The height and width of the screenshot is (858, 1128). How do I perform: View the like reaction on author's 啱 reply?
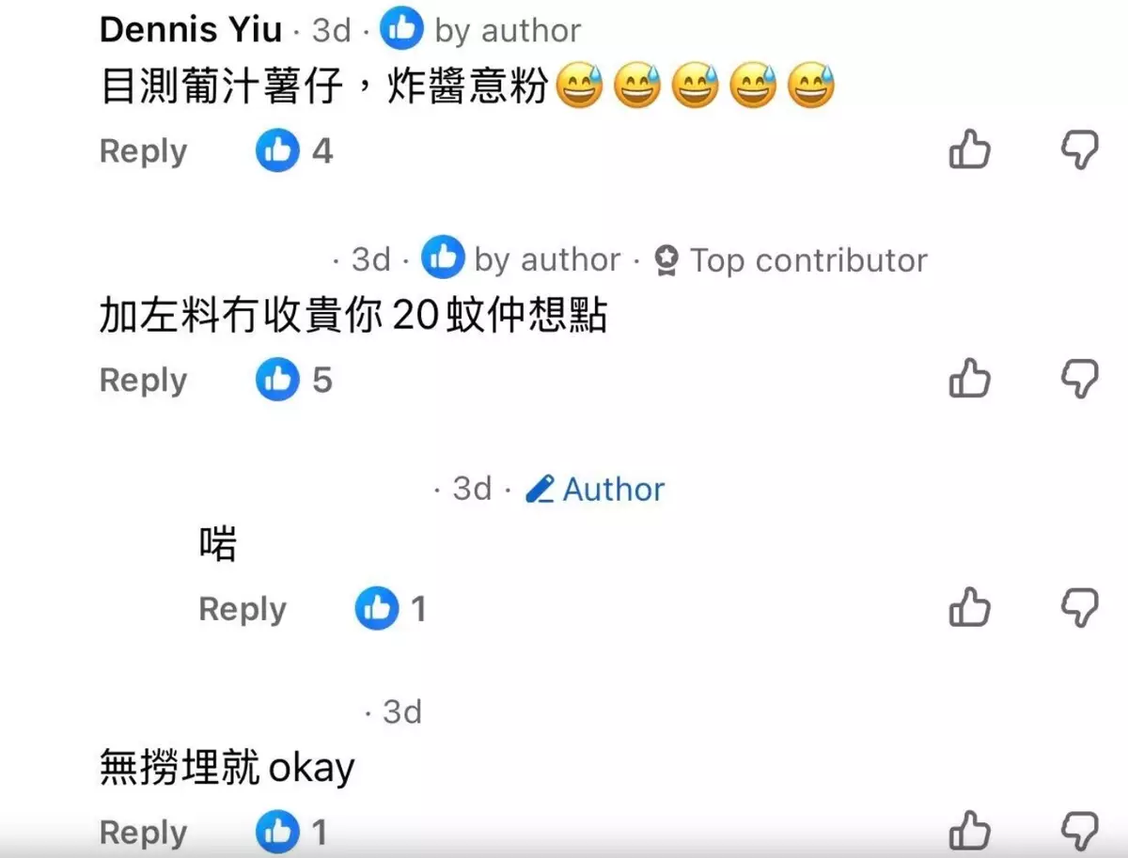tap(391, 609)
